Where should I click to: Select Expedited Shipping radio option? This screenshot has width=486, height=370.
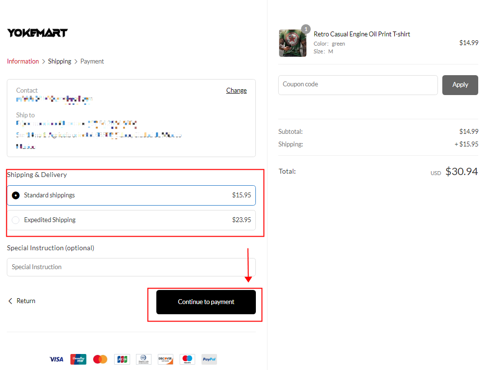coord(16,220)
